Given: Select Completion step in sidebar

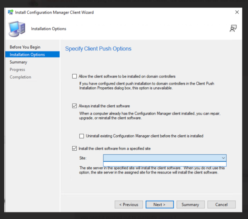Looking at the screenshot, I should [20, 77].
